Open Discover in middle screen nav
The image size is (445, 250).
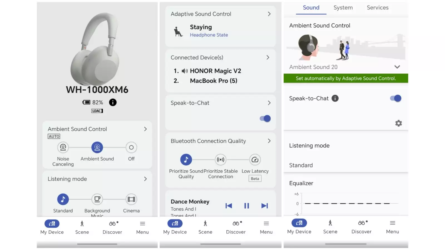(236, 227)
